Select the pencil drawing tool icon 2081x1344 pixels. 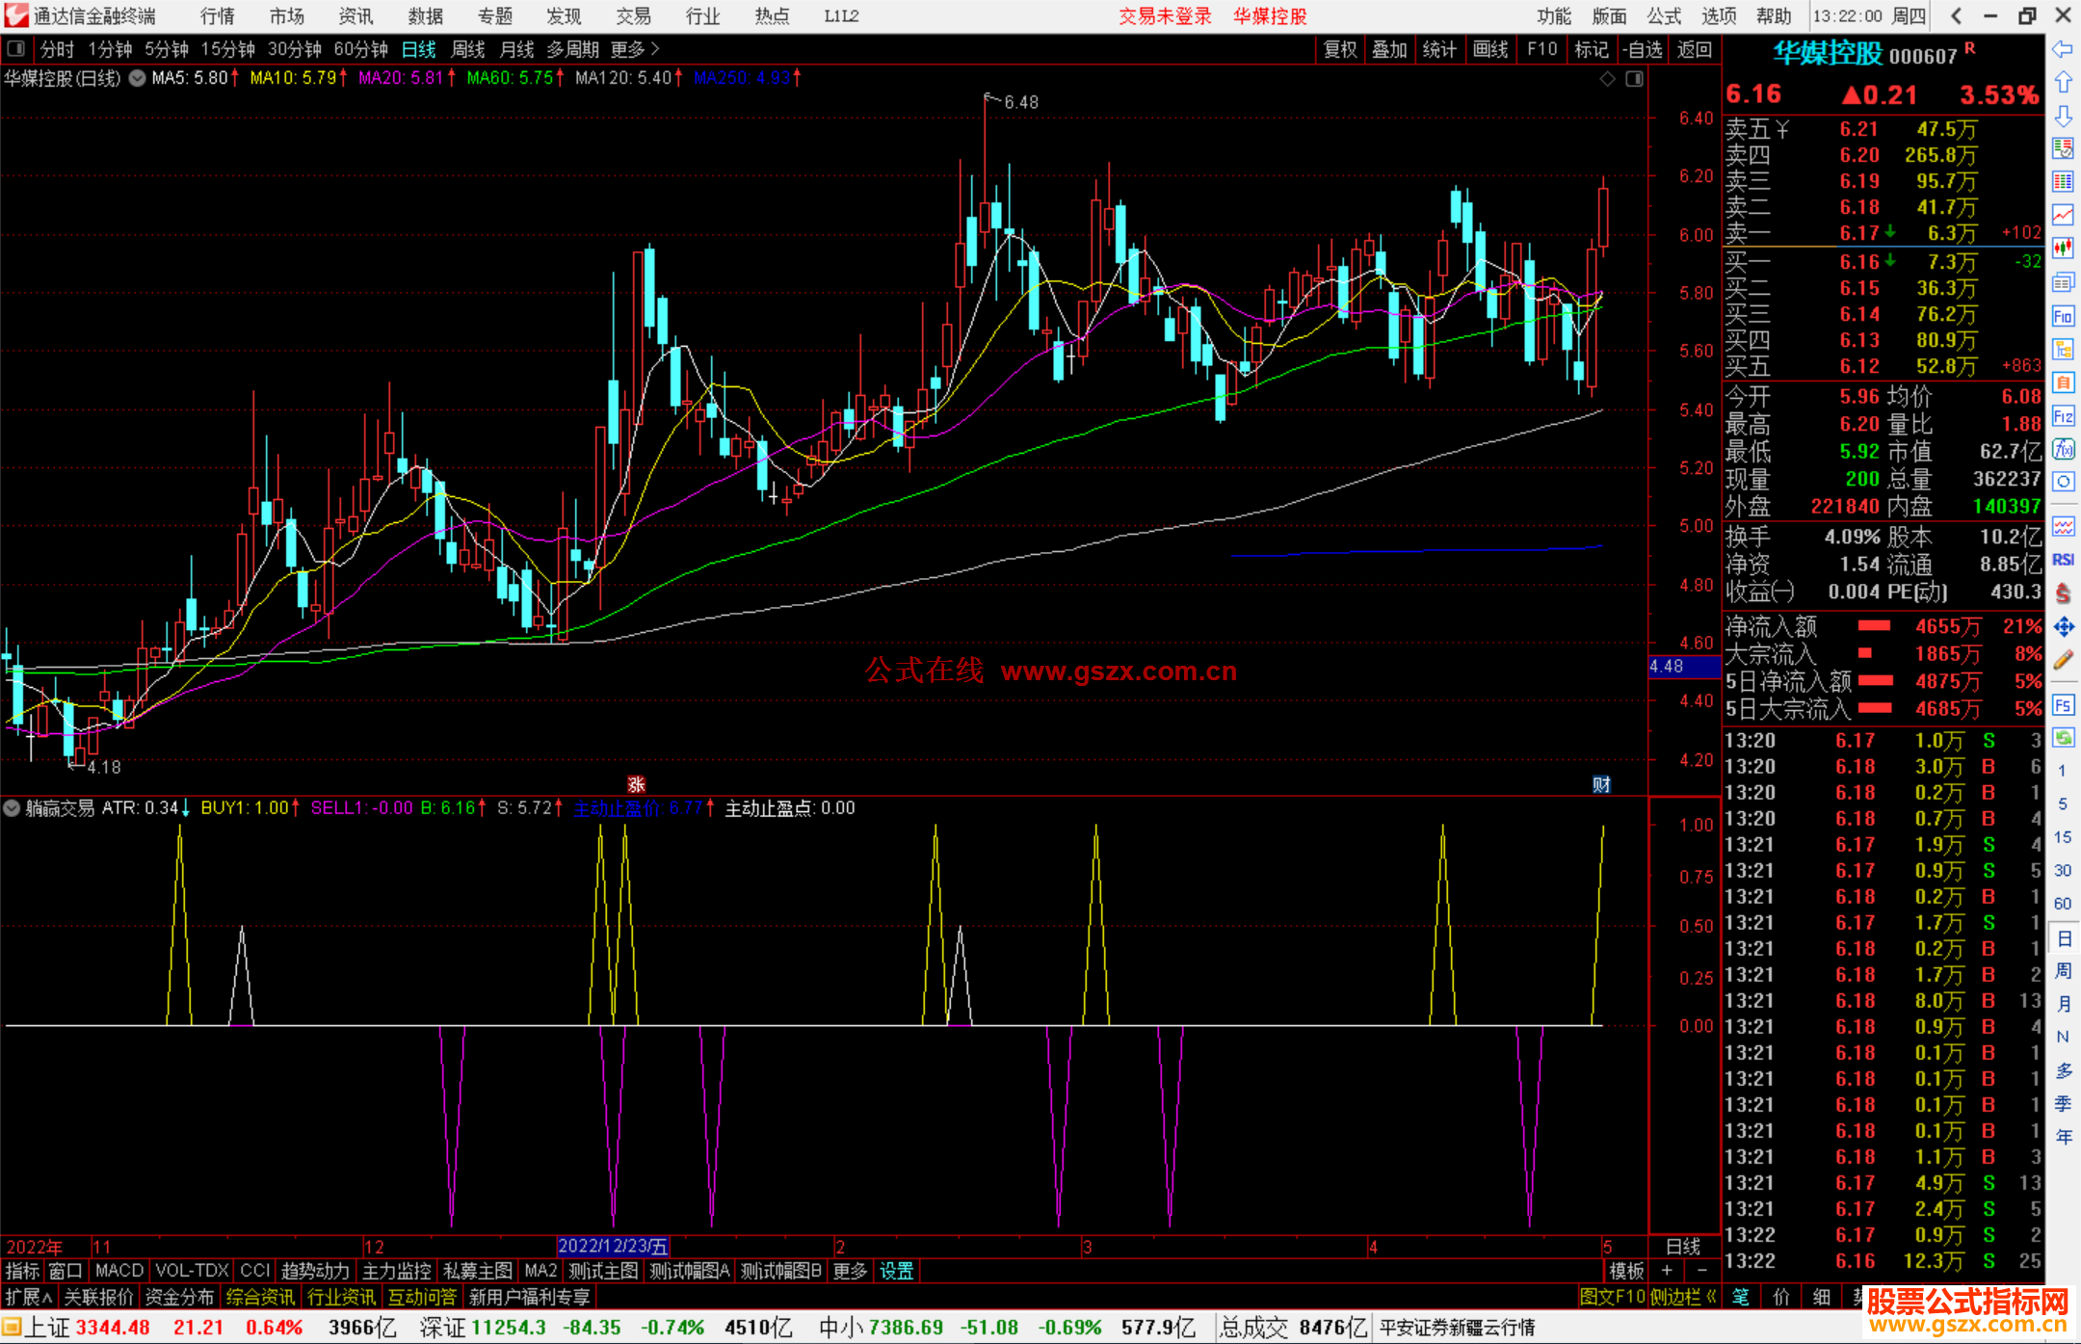[2063, 661]
